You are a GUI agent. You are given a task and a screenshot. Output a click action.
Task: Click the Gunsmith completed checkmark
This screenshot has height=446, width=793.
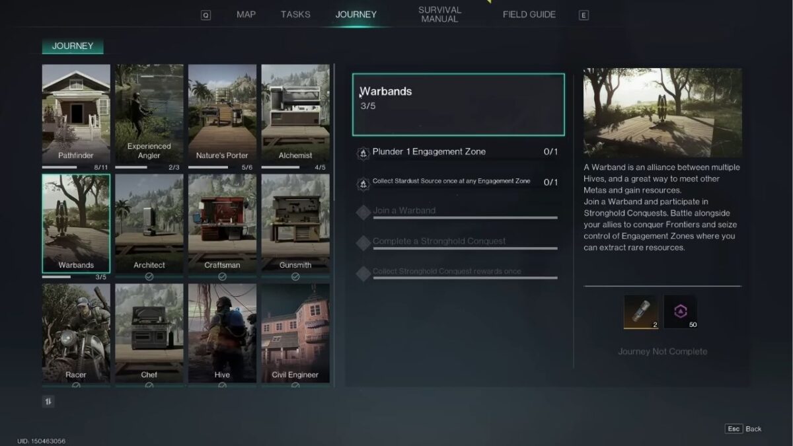point(295,277)
